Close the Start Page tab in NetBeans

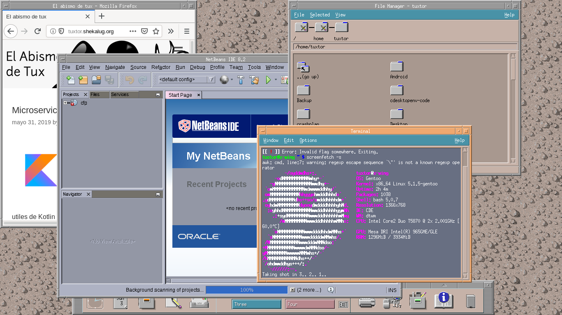click(198, 95)
